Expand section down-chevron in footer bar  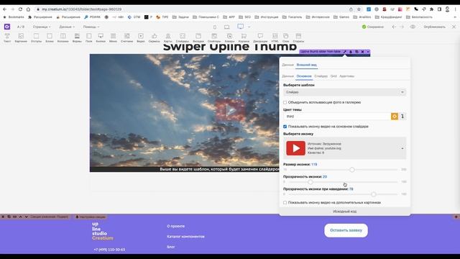tap(26, 217)
